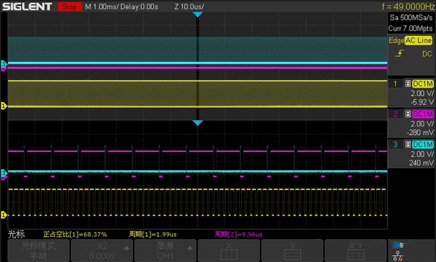436x262 pixels.
Task: Click the blue trigger position marker at top
Action: tap(198, 15)
